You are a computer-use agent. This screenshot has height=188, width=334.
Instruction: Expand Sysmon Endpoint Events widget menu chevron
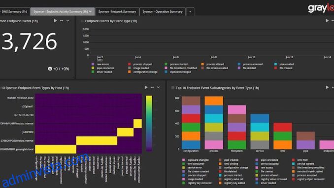pos(68,21)
